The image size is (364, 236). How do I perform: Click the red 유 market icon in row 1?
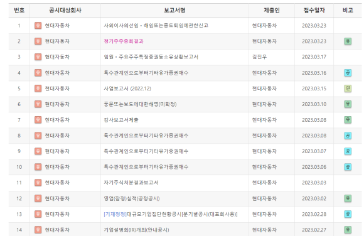coord(38,26)
